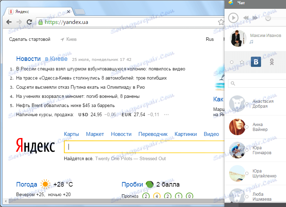Click the Яндекс logo
The image size is (286, 207).
[x=35, y=145]
